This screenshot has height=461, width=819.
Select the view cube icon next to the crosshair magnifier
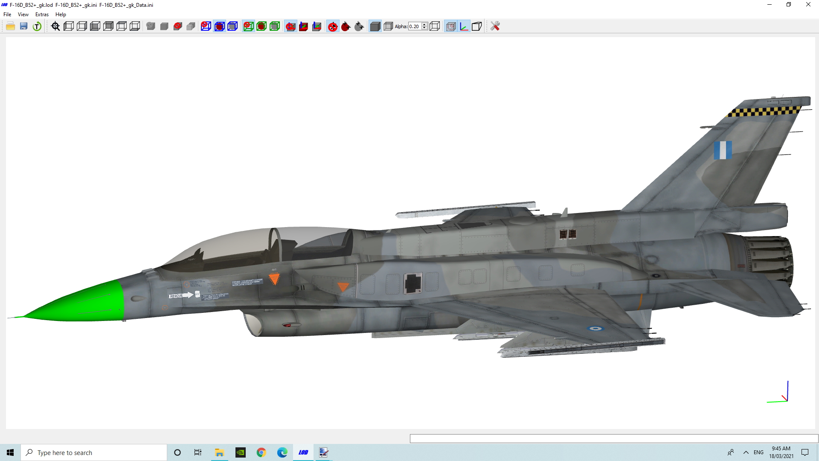point(69,26)
